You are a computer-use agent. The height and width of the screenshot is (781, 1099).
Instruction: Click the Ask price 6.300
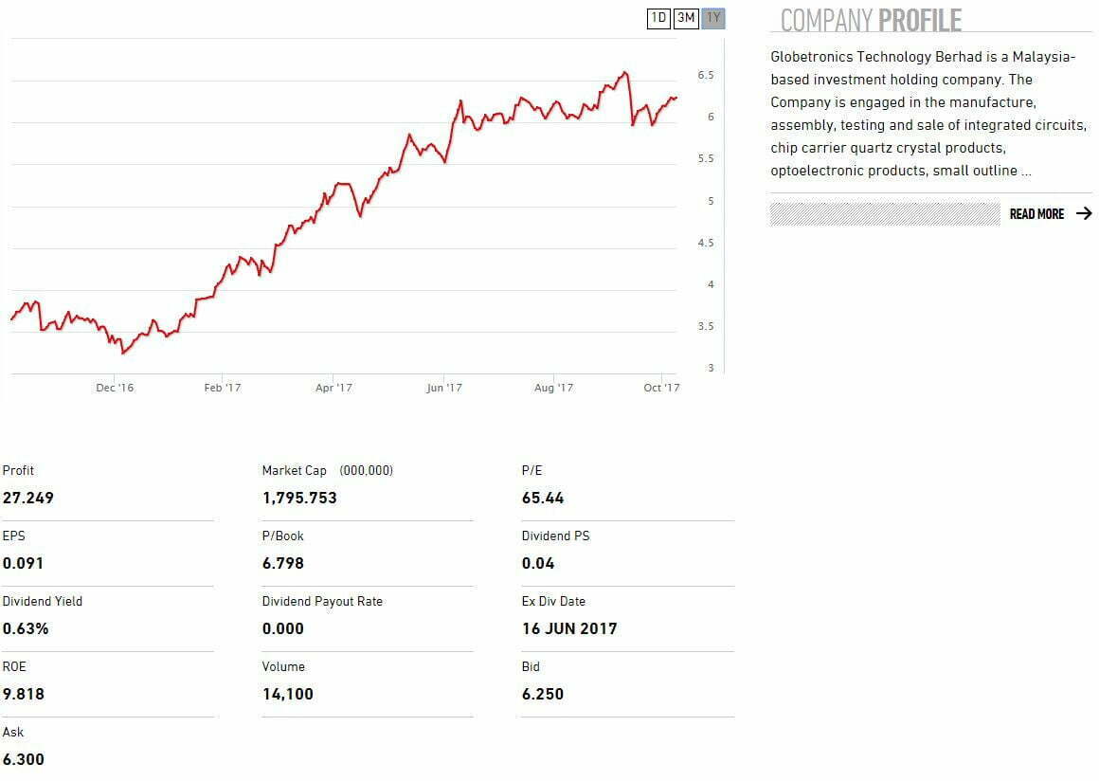(x=24, y=759)
